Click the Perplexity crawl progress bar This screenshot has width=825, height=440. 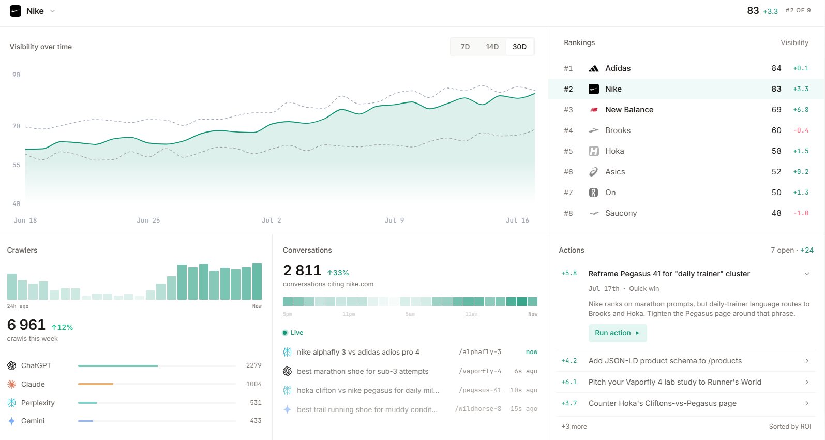(157, 403)
